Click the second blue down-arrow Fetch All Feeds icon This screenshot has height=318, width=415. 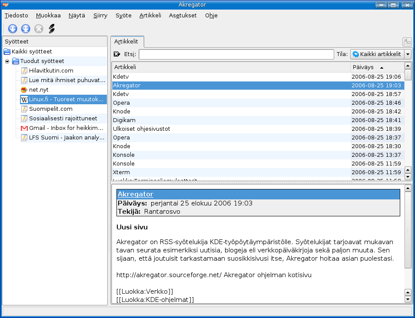pos(26,29)
